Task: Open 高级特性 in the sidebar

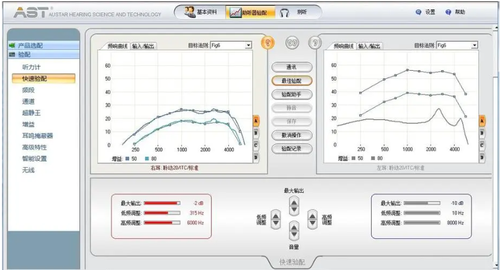Action: [34, 147]
